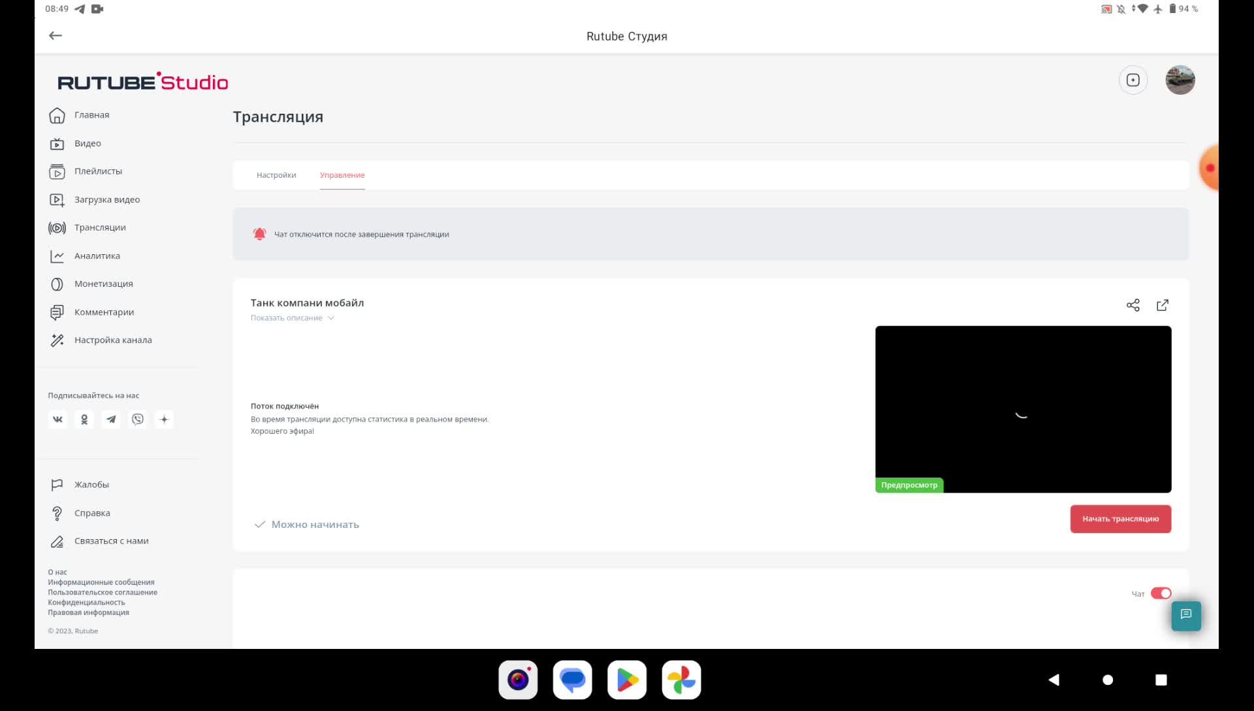Open the VK social link icon
The width and height of the screenshot is (1254, 711).
point(57,420)
